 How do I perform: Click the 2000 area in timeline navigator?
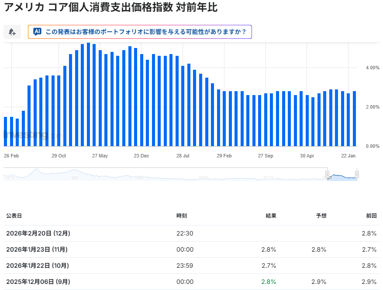pos(203,177)
